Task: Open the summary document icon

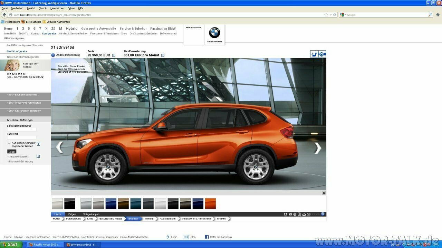Action: (x=299, y=214)
